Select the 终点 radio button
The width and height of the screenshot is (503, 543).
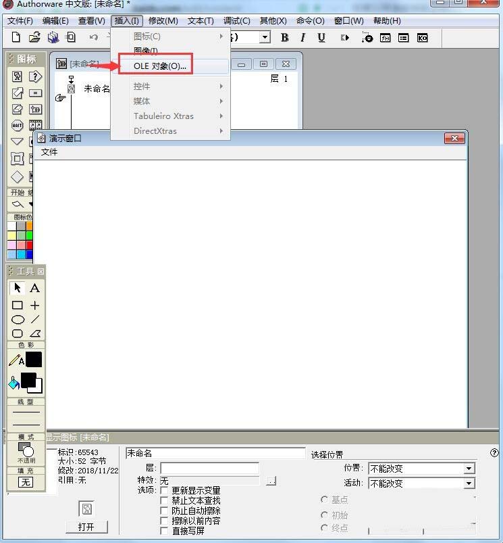pyautogui.click(x=324, y=527)
